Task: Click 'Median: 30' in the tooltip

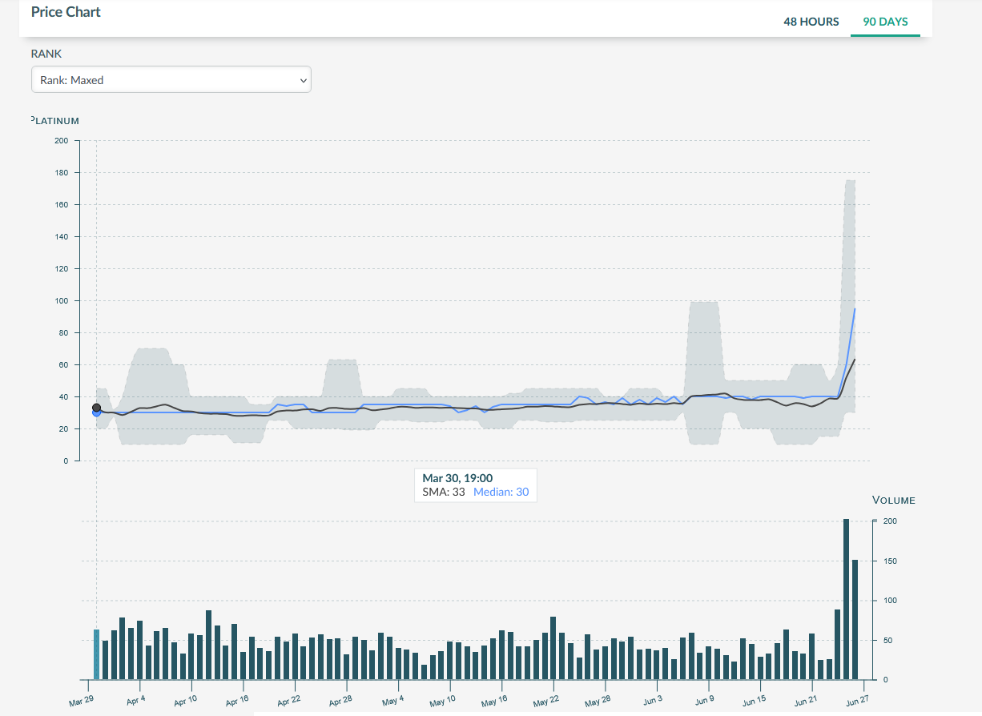Action: click(x=501, y=492)
